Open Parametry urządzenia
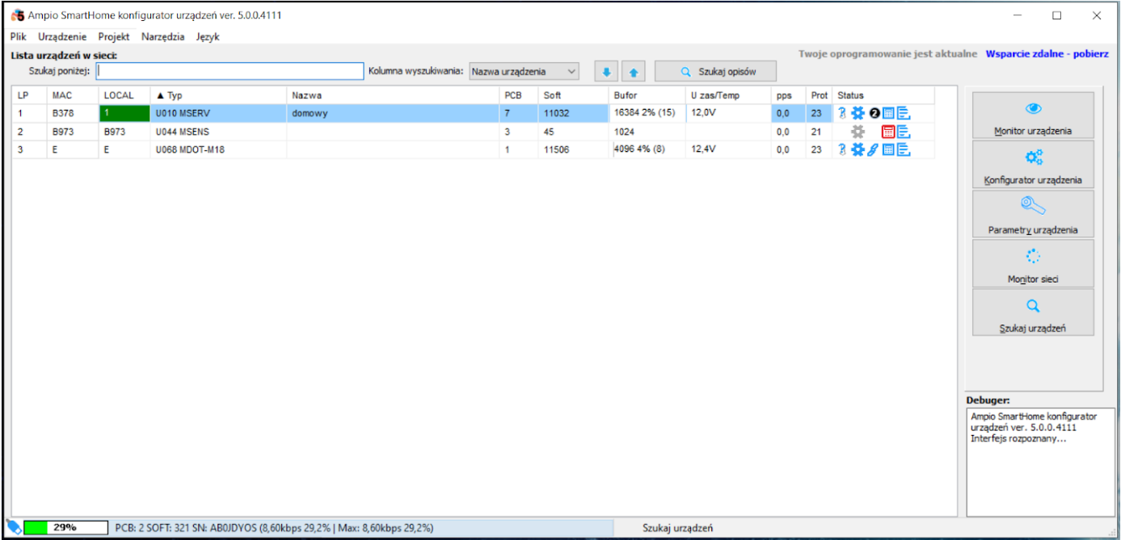This screenshot has height=540, width=1121. click(1033, 213)
